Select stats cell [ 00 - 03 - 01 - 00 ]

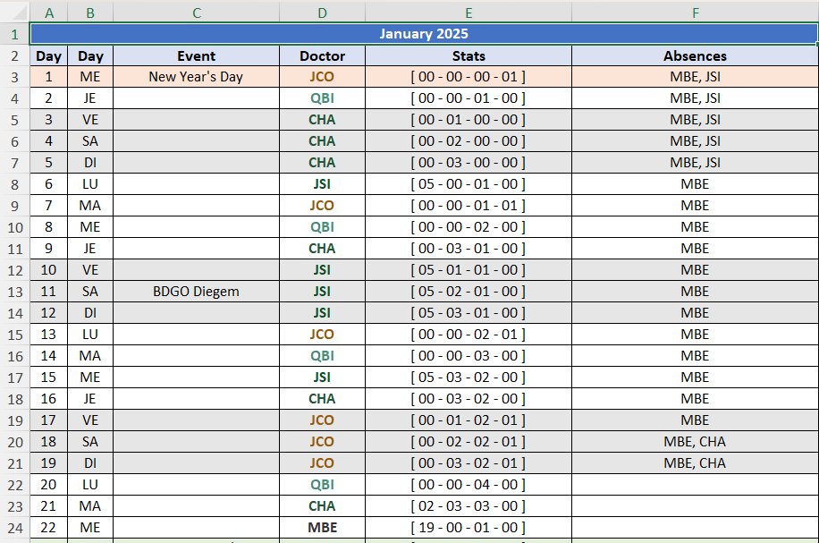click(x=469, y=249)
